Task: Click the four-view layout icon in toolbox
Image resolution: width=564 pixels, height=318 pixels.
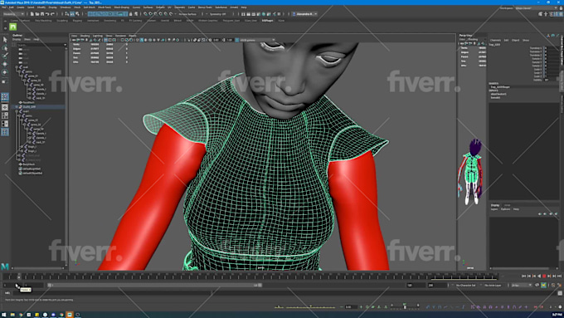Action: pos(5,115)
